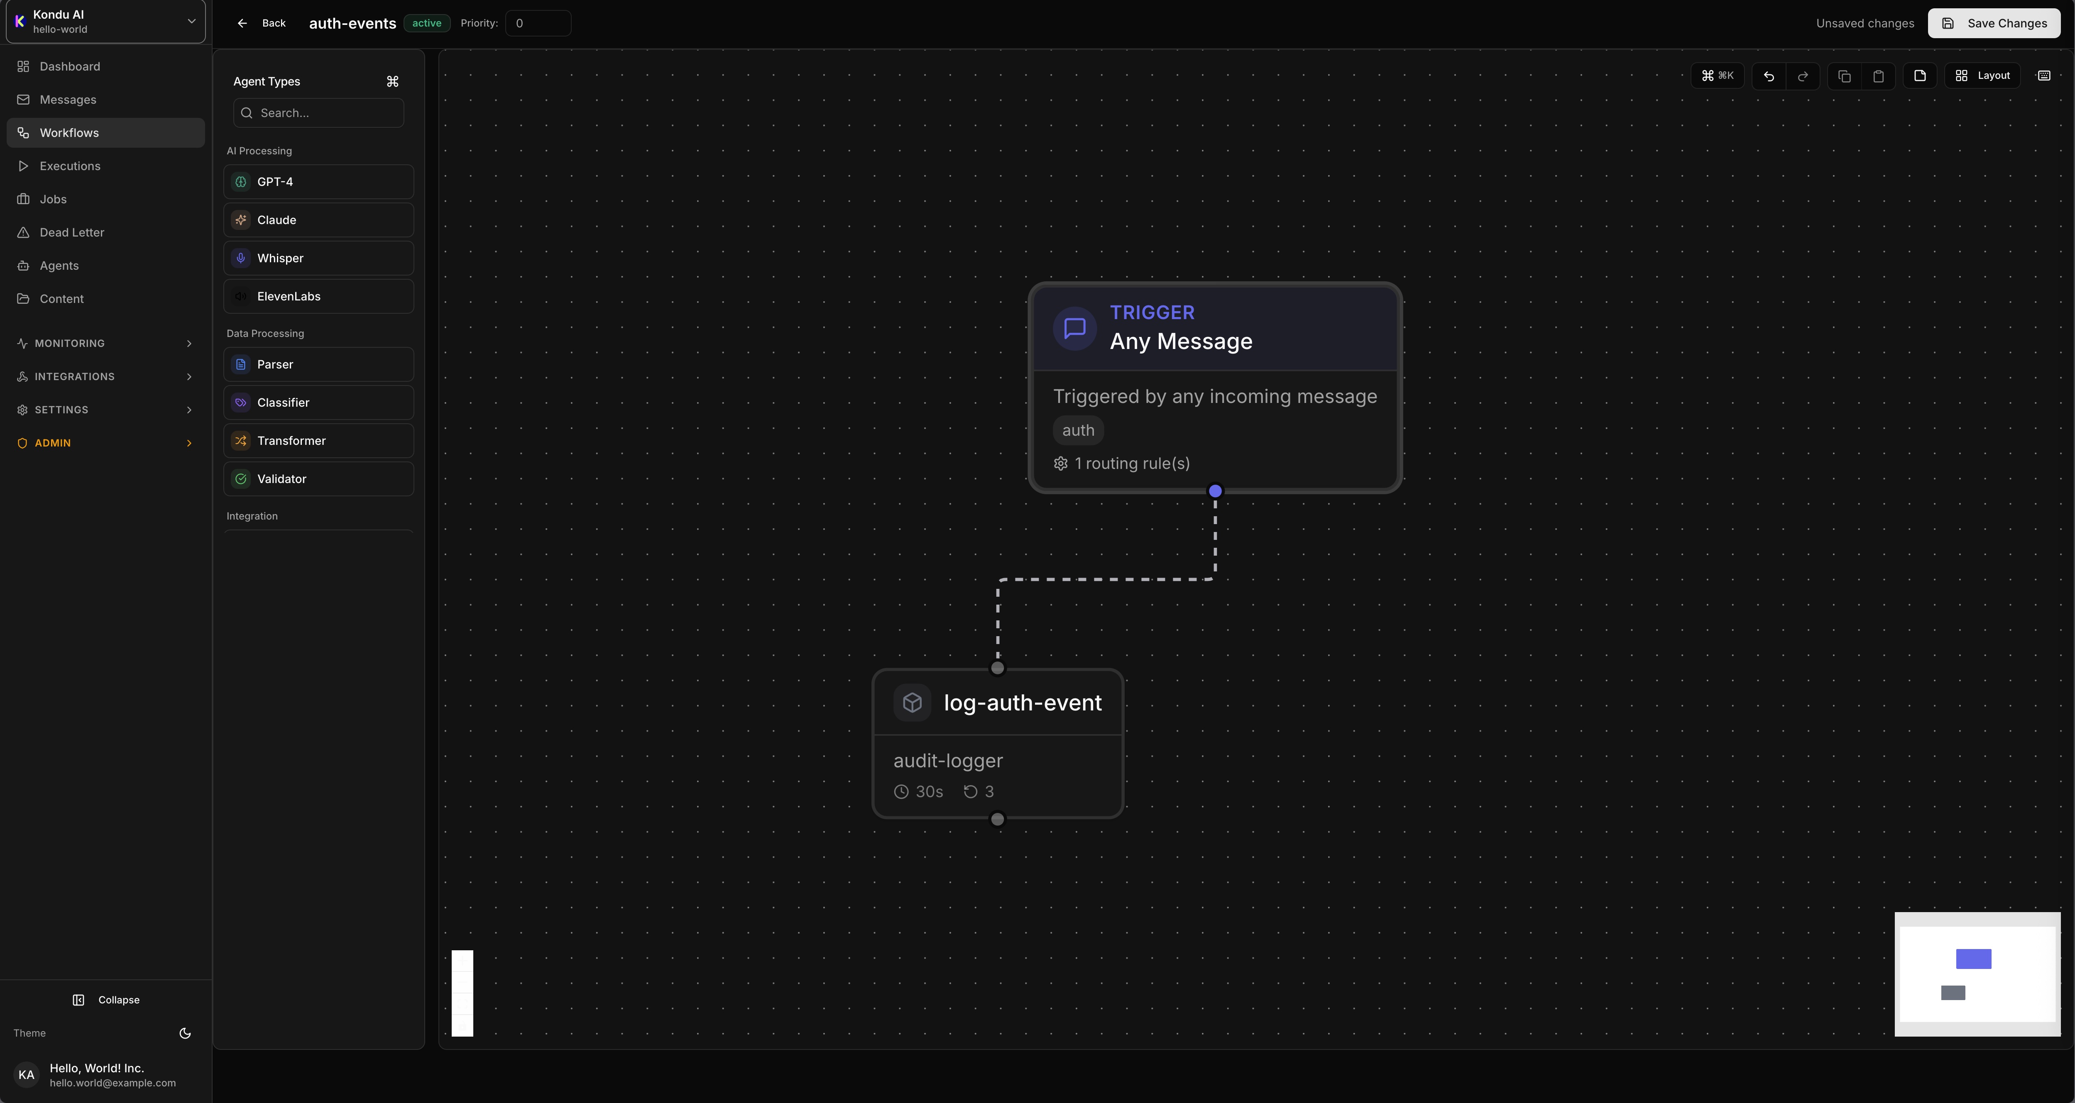The image size is (2075, 1103).
Task: Undo the last canvas change
Action: [x=1769, y=76]
